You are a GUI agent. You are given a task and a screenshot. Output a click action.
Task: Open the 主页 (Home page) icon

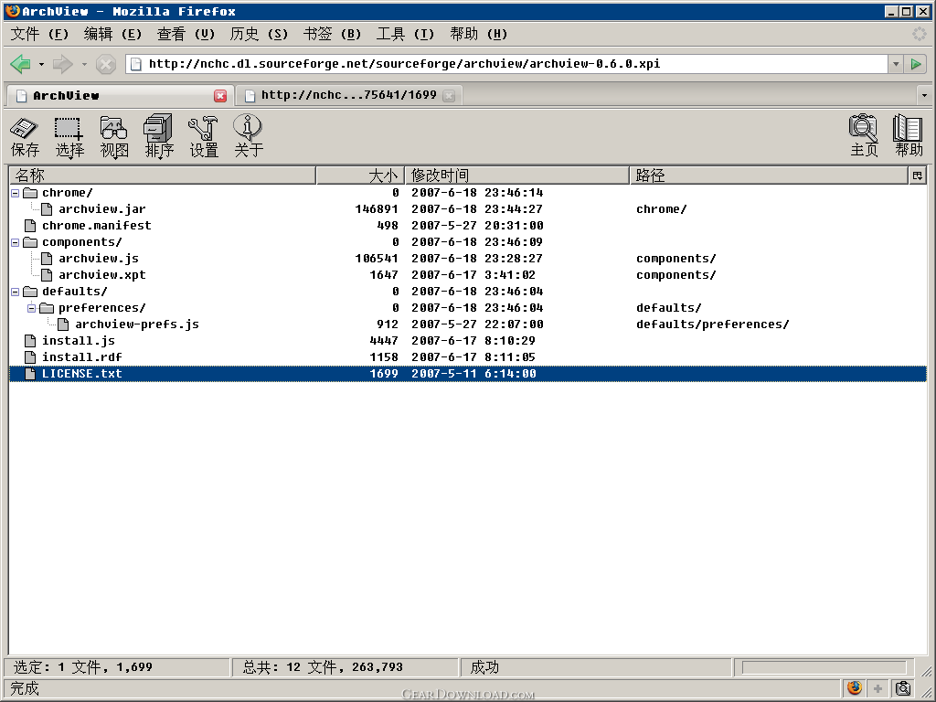(864, 135)
